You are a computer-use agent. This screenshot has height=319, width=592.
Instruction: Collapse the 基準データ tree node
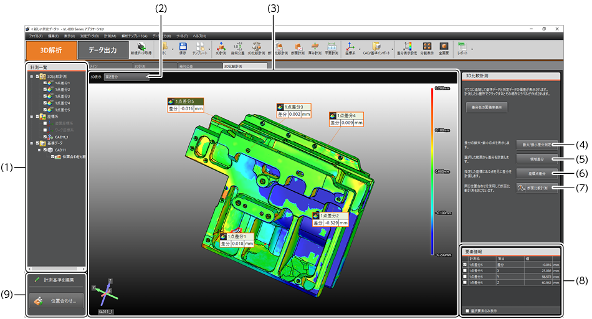(31, 143)
